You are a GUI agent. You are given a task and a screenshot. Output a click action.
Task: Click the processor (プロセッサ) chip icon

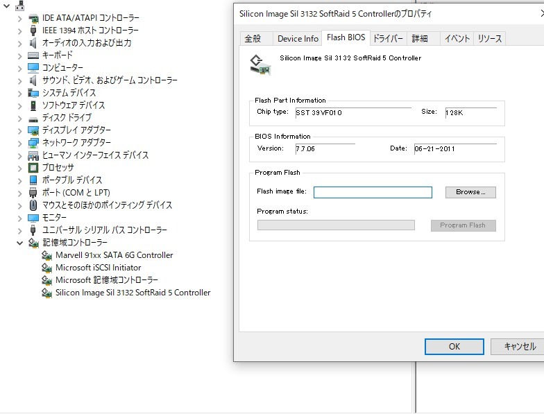coord(33,168)
